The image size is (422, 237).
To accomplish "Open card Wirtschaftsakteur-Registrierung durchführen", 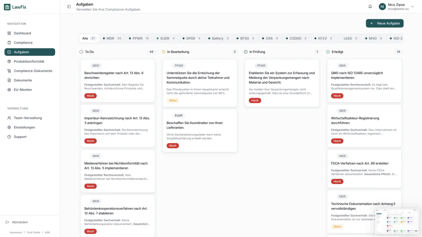I will [364, 126].
